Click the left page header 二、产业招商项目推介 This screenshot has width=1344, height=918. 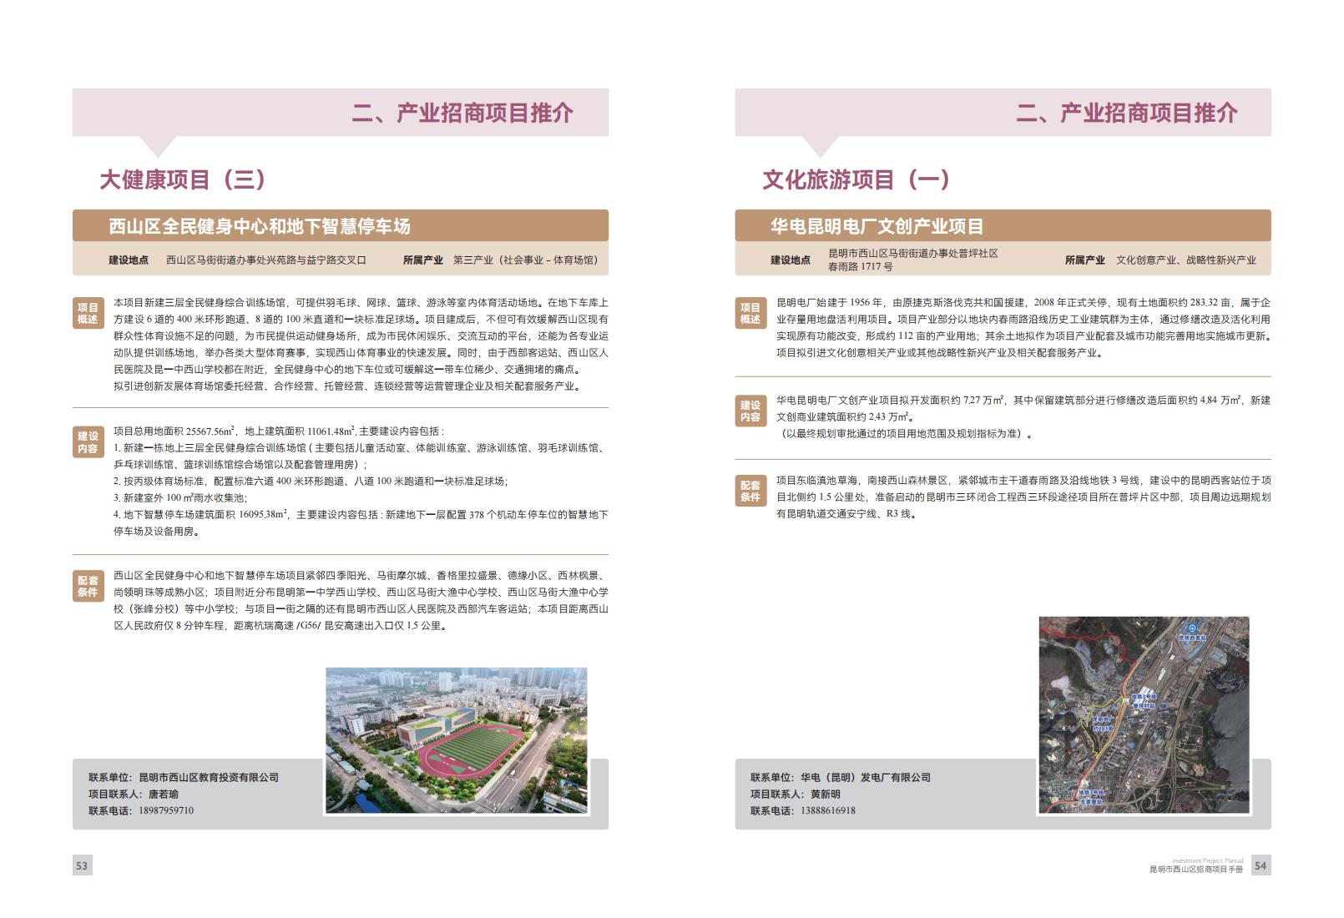tap(462, 113)
